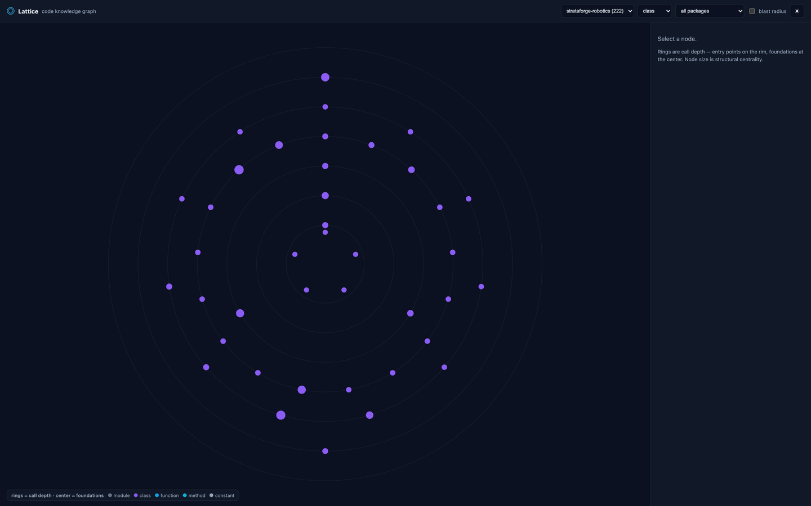Click the "Lattice" app title
The height and width of the screenshot is (506, 811).
(x=28, y=11)
